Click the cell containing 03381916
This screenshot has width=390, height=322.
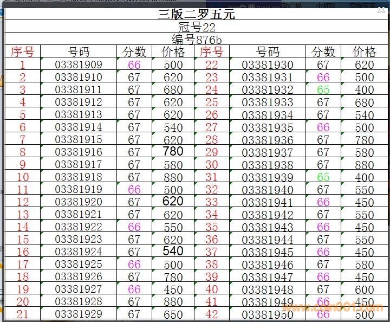pyautogui.click(x=79, y=152)
